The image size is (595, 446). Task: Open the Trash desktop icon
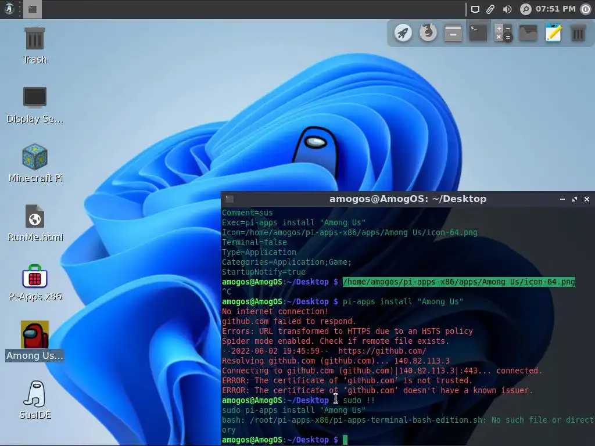(34, 45)
